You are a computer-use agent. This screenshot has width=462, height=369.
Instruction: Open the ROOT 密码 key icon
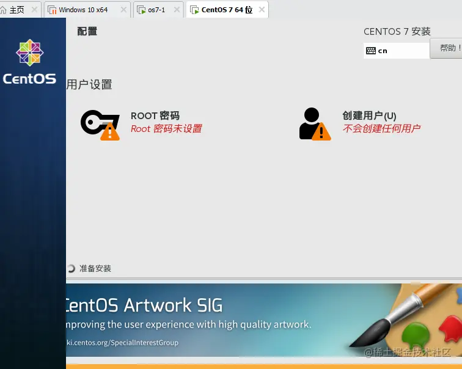[100, 125]
